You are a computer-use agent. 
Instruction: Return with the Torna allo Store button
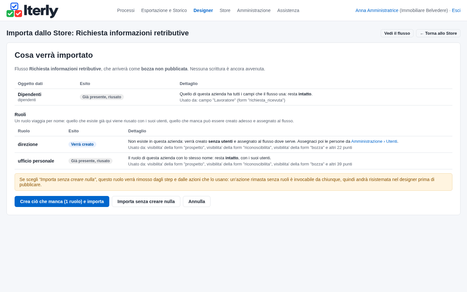[x=438, y=33]
